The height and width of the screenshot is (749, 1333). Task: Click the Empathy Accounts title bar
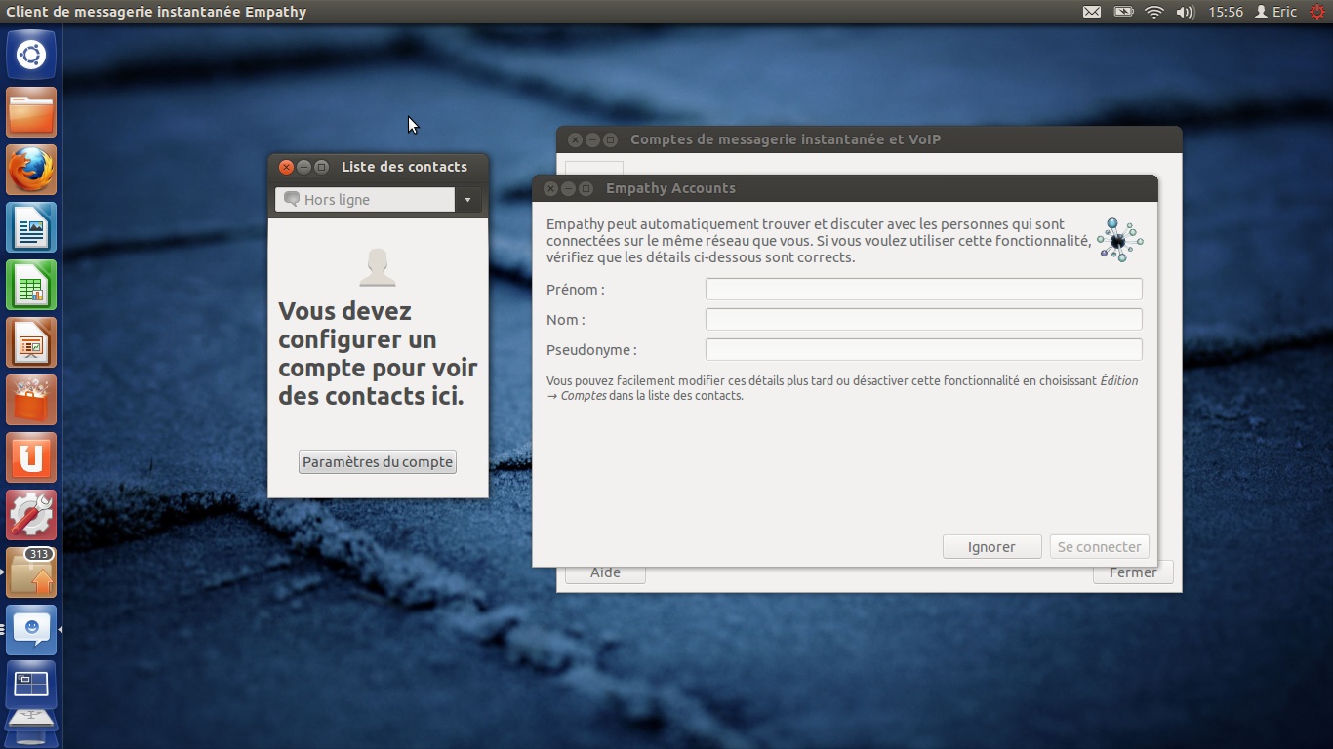coord(845,188)
